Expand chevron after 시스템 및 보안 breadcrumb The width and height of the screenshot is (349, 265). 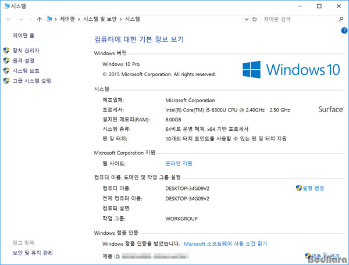click(121, 19)
